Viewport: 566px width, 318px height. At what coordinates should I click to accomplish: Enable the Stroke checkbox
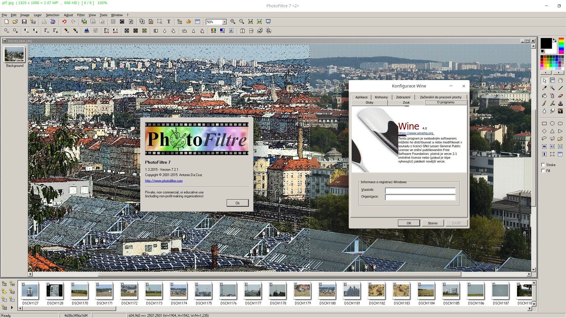pos(543,165)
